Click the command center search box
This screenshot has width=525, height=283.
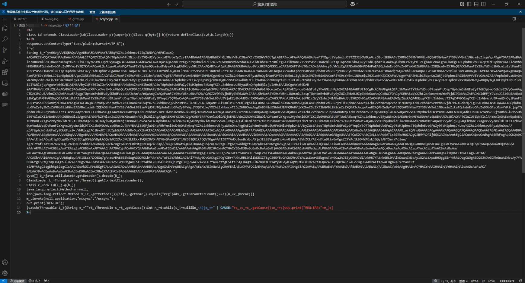264,4
